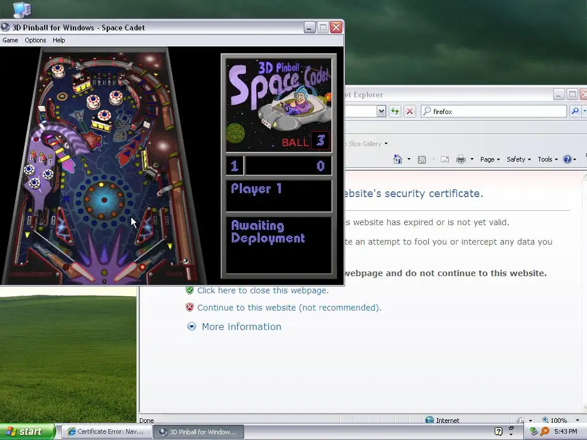Viewport: 587px width, 440px height.
Task: Click the Internet zone globe in IE status bar
Action: pos(430,420)
